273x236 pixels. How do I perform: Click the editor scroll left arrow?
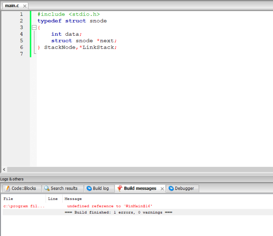(x=4, y=169)
